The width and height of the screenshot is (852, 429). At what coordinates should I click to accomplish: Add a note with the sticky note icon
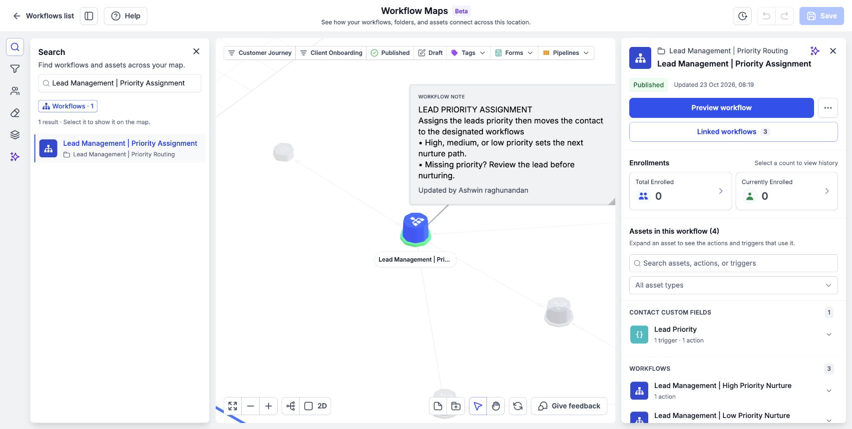pyautogui.click(x=438, y=406)
